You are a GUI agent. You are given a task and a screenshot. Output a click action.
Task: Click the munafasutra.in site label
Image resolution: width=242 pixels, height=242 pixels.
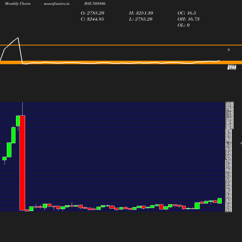(57, 4)
